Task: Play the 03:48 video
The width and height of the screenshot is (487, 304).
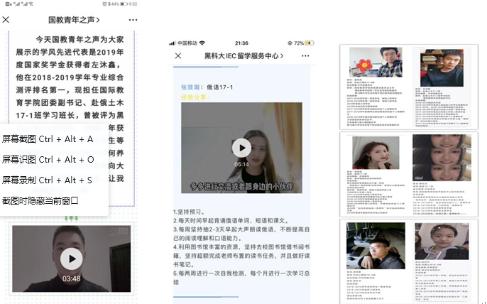Action: tap(71, 258)
